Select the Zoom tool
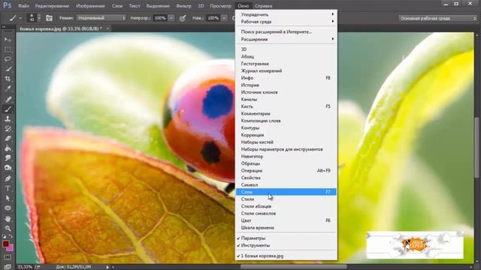 pos(8,228)
